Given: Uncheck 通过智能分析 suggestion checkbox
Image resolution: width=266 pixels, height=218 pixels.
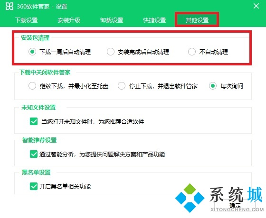Looking at the screenshot, I should tap(34, 154).
